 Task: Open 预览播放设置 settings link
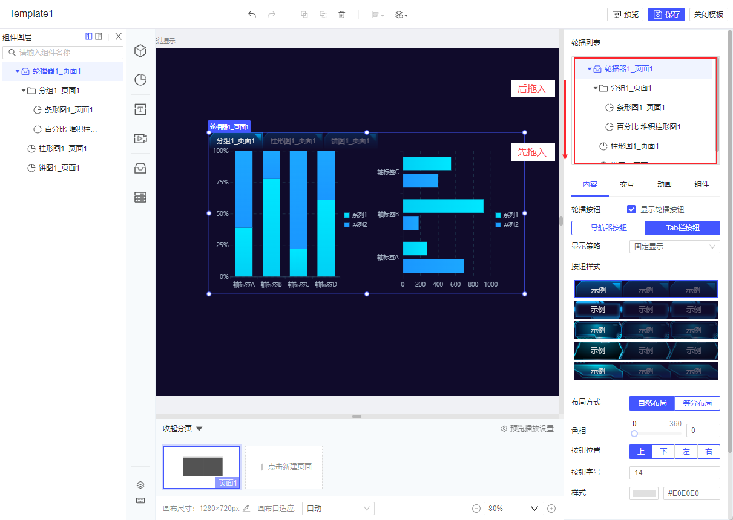[527, 429]
